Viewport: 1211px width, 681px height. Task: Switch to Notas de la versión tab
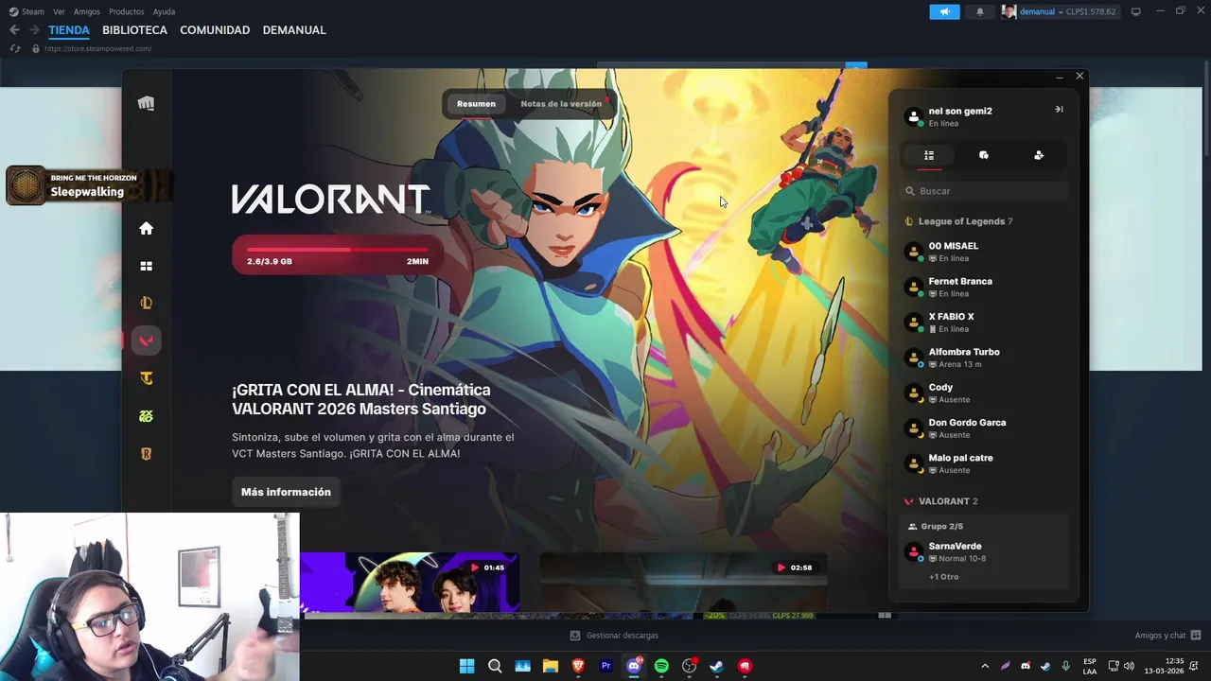[561, 104]
